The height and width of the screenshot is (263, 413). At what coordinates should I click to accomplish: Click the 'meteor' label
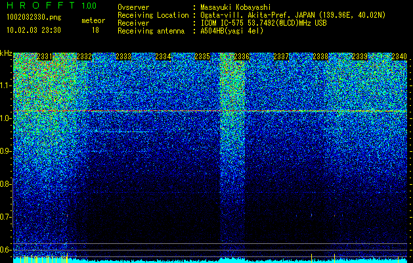pos(93,20)
